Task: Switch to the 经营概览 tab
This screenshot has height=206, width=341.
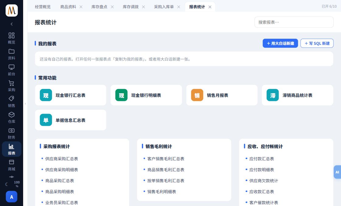Action: [43, 7]
